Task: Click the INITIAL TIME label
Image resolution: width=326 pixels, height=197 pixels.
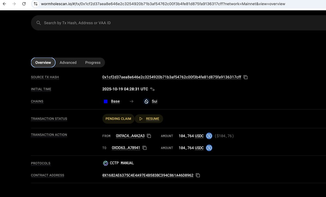Action: [41, 89]
